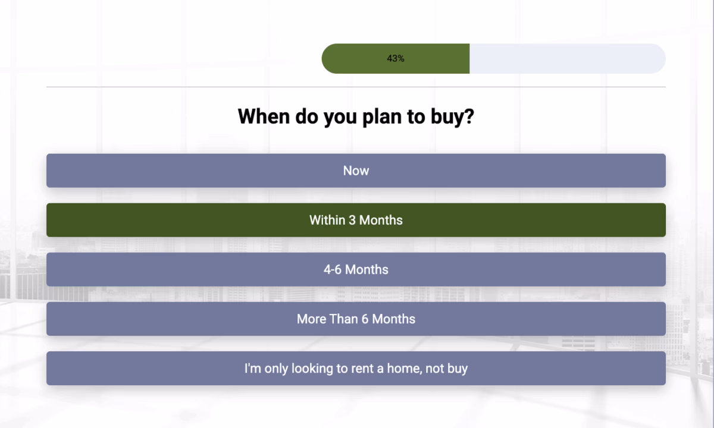Select the middle answer option

pos(356,269)
